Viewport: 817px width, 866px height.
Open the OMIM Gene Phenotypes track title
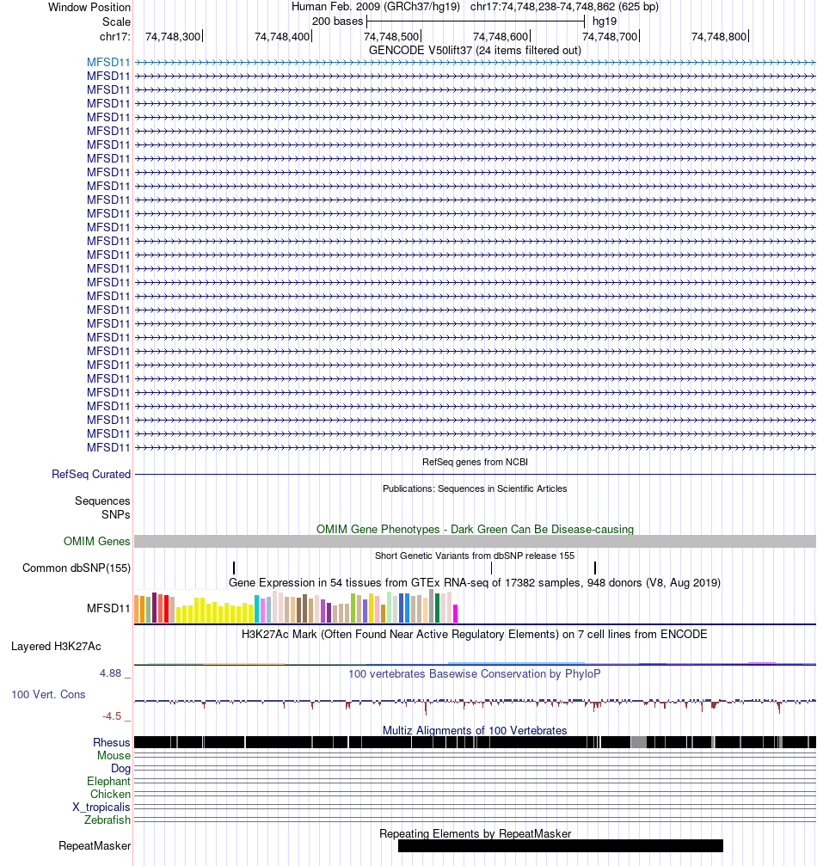point(475,529)
